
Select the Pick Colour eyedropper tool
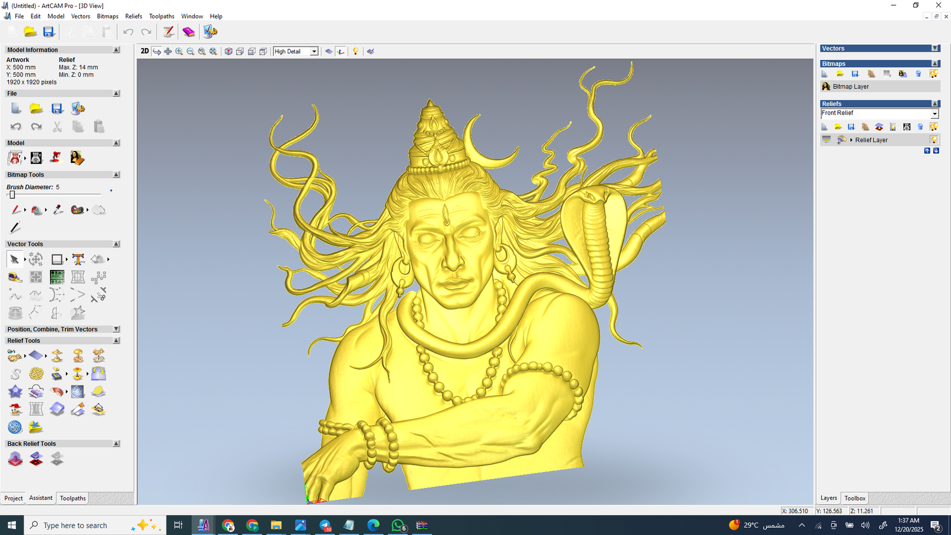tap(58, 210)
